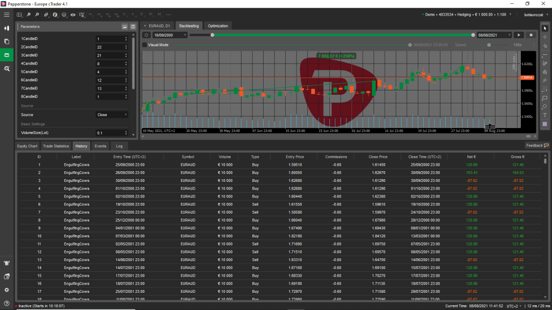Select the crosshair cursor tool
This screenshot has height=310, width=552.
pyautogui.click(x=545, y=37)
